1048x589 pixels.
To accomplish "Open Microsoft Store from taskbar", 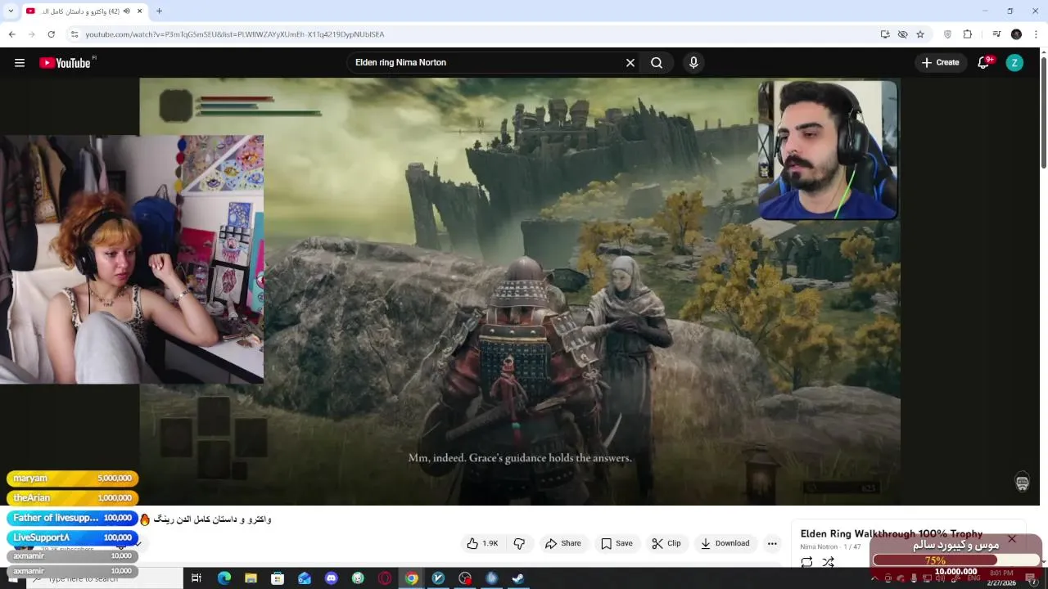I will click(278, 578).
